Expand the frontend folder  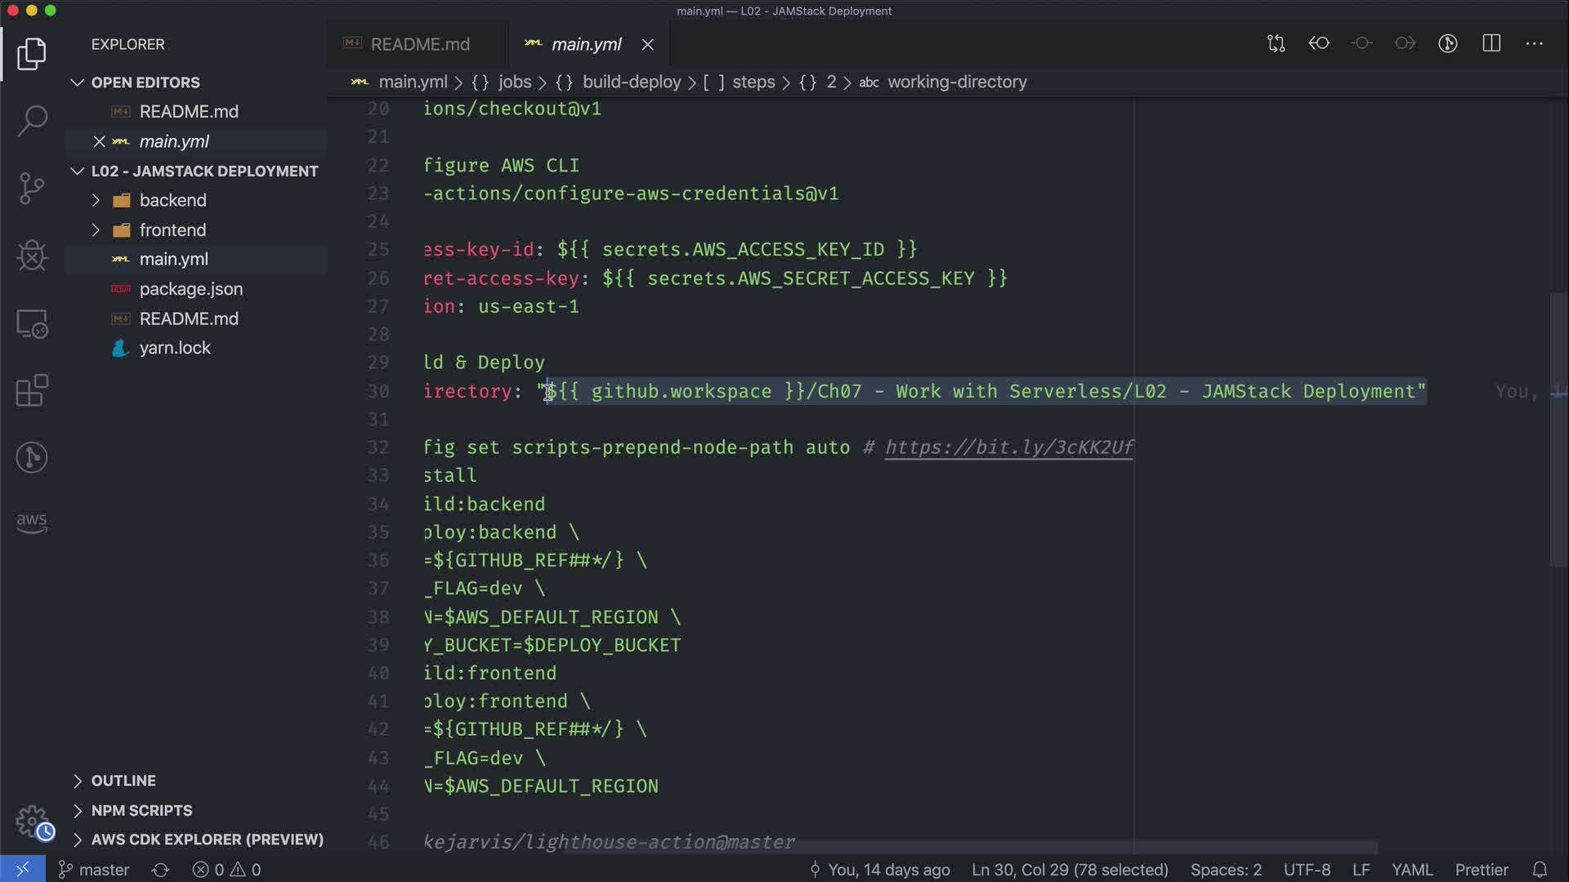[172, 229]
